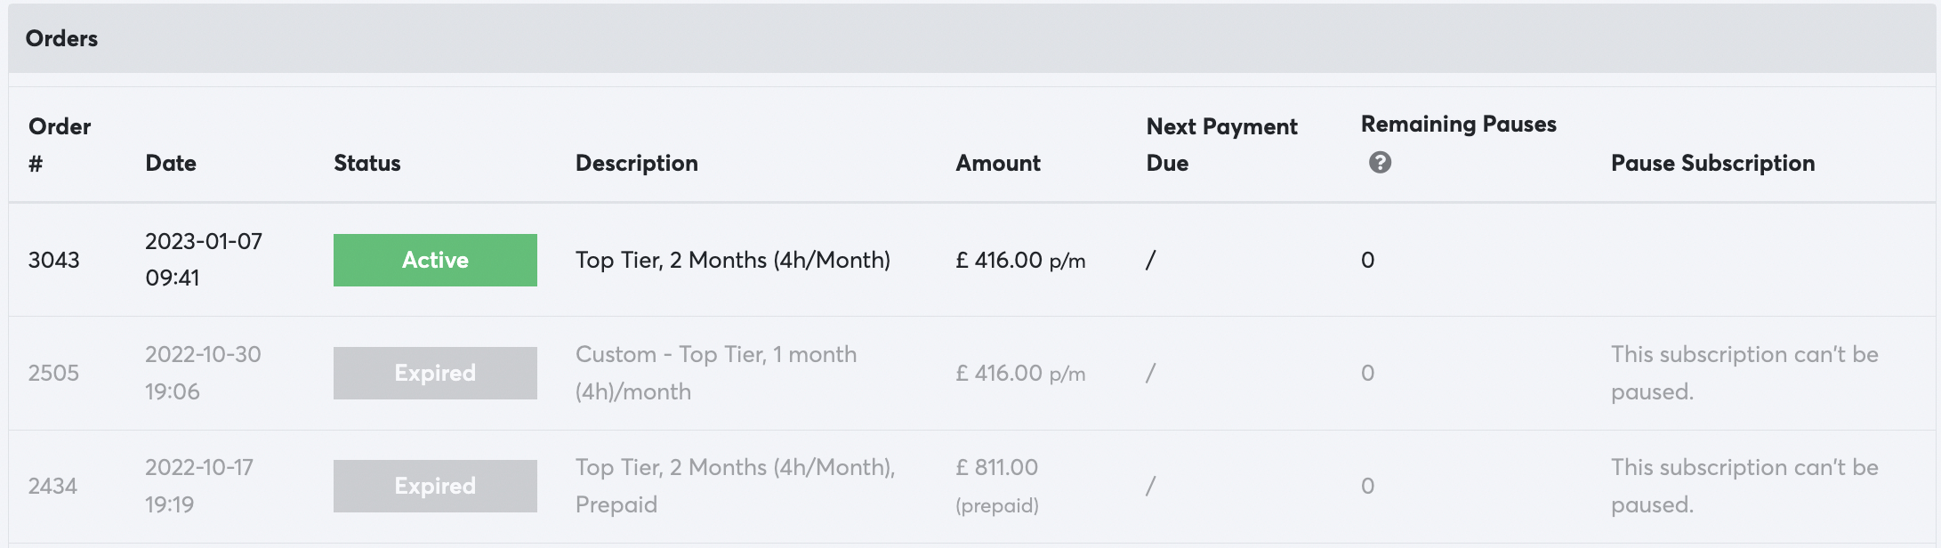
Task: Click the green Active status badge
Action: [435, 260]
